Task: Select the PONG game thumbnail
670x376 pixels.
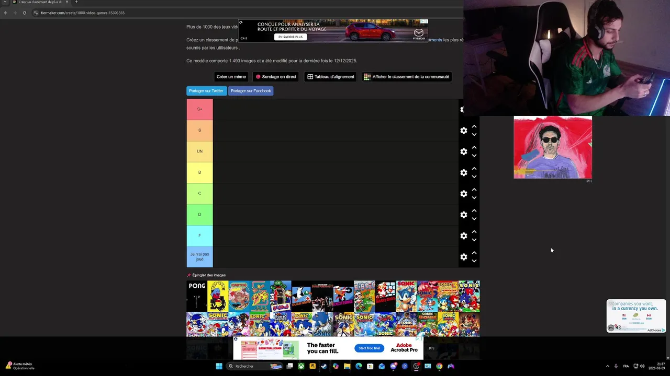Action: 197,296
